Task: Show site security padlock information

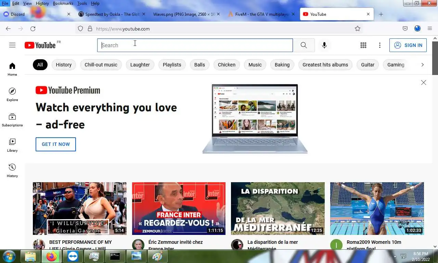Action: (90, 29)
